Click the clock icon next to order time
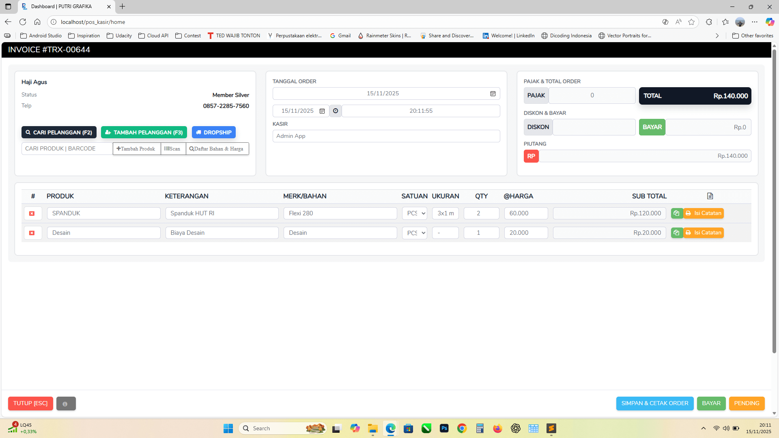 (x=335, y=111)
